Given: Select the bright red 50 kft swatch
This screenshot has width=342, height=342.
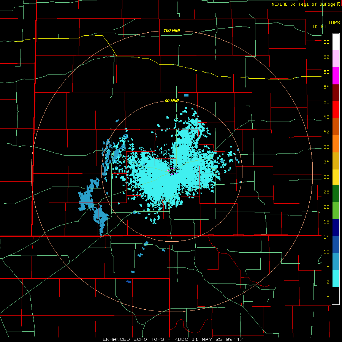Looking at the screenshot, I should (x=336, y=109).
